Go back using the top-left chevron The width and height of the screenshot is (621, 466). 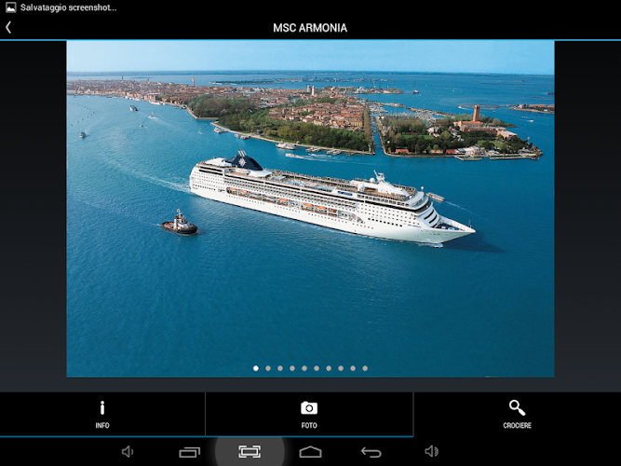pyautogui.click(x=8, y=27)
